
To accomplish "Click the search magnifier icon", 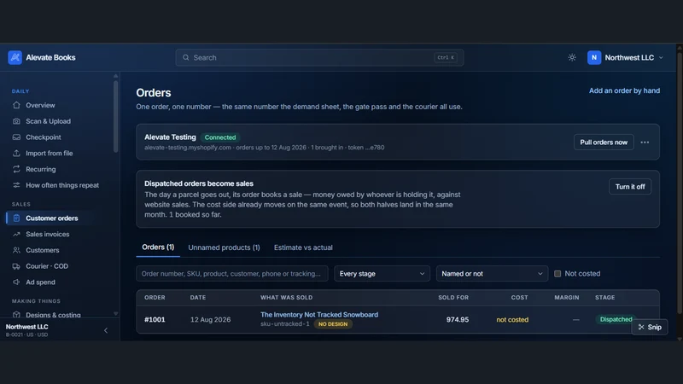I will point(186,57).
